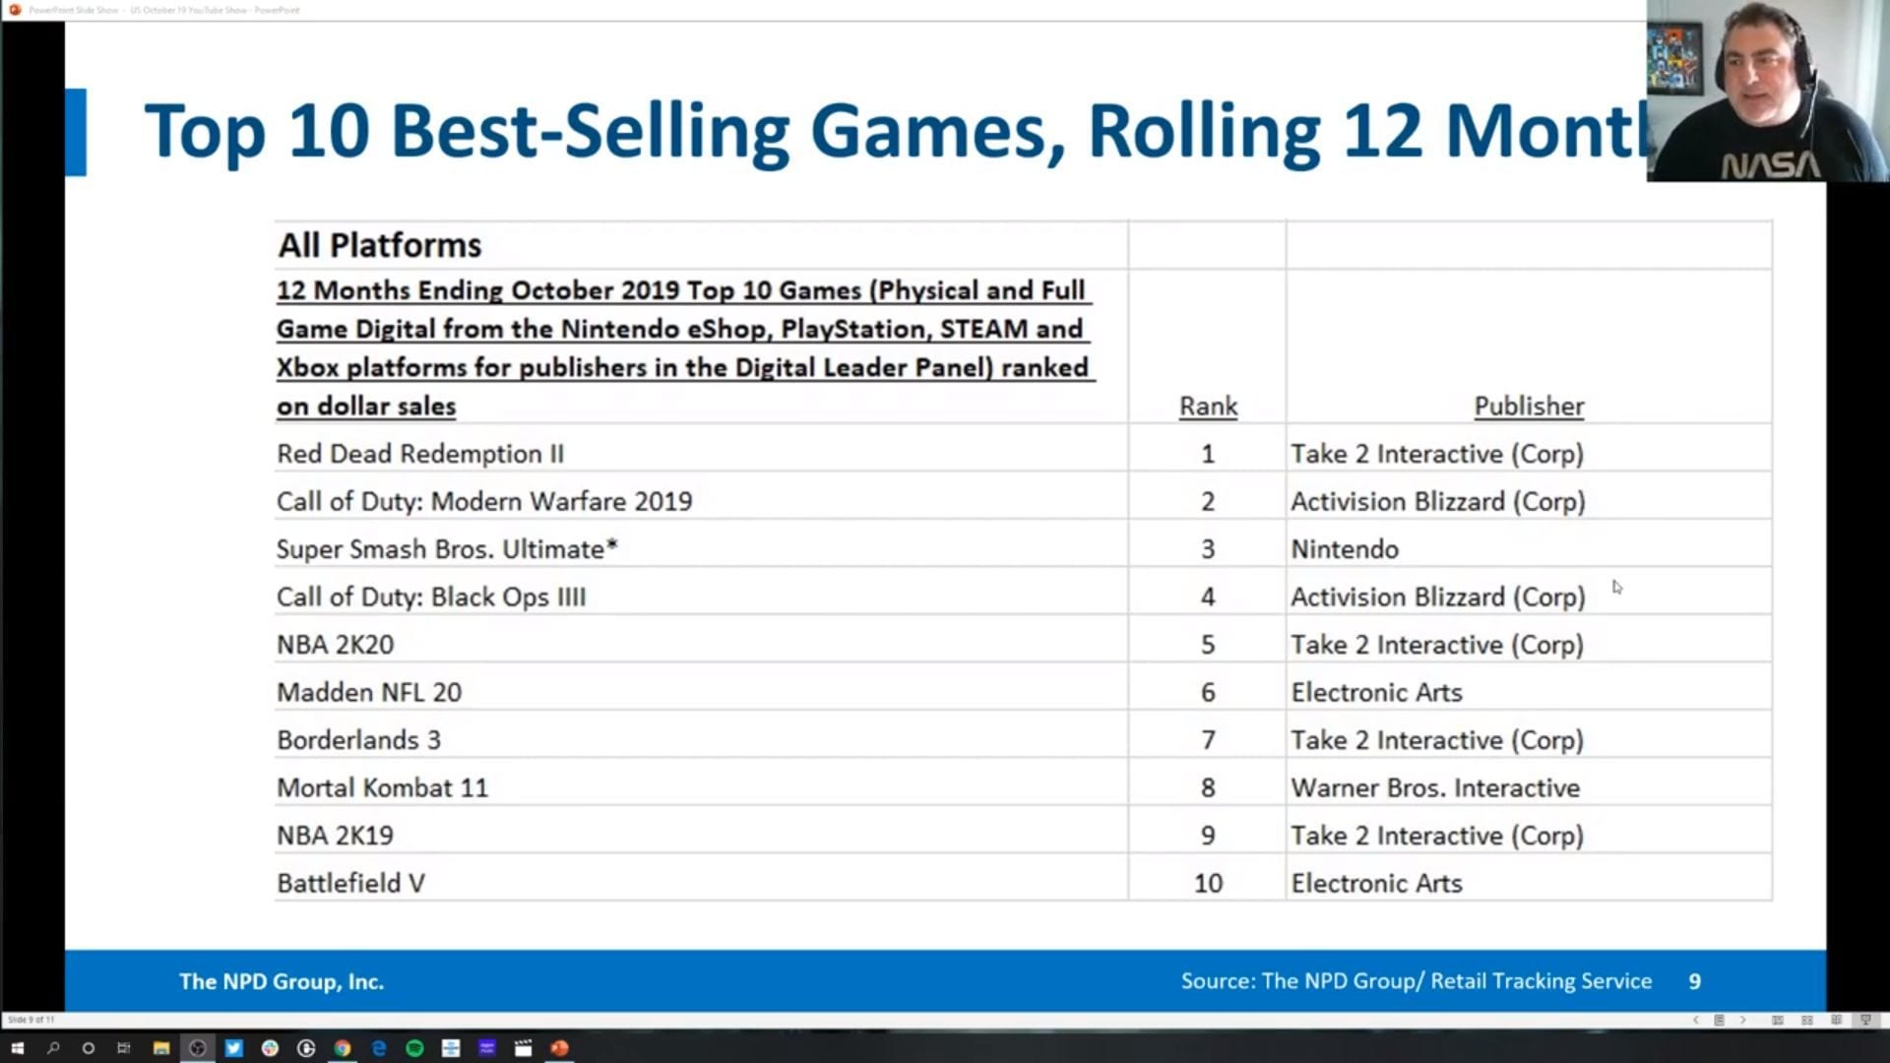The height and width of the screenshot is (1063, 1890).
Task: Go to the previous slide arrow
Action: 1695,1020
